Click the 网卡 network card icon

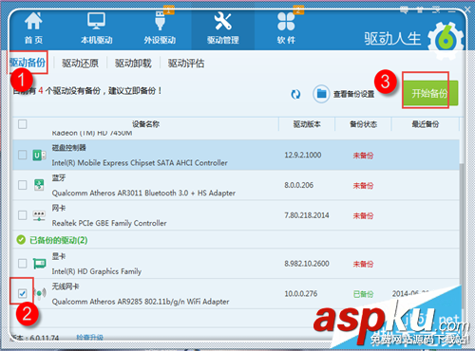point(39,215)
